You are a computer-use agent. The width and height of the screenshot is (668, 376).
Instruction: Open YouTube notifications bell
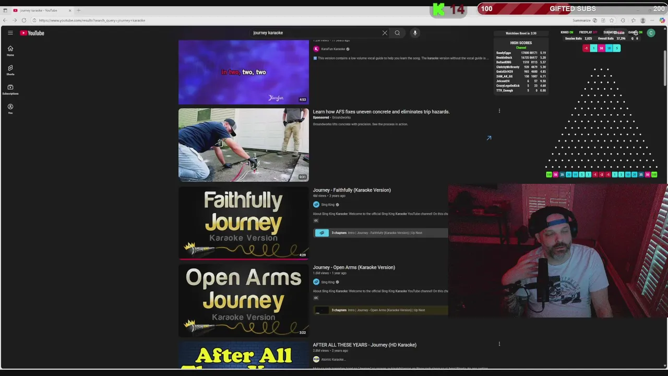tap(636, 33)
